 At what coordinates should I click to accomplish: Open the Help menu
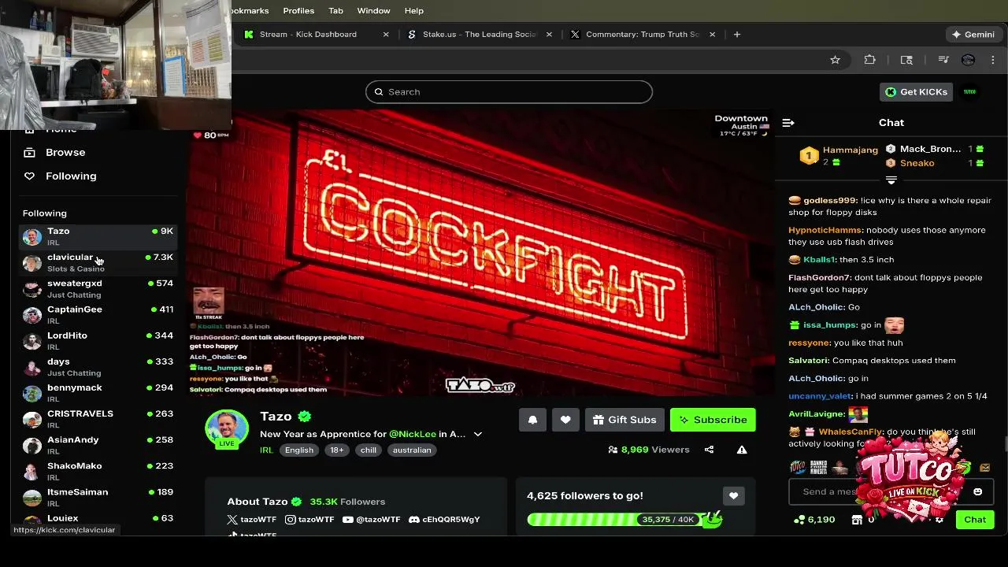click(414, 11)
